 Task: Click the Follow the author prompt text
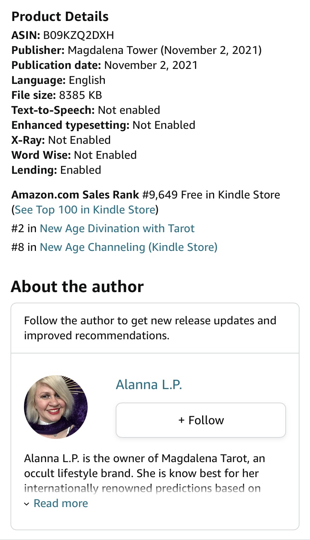tap(150, 328)
